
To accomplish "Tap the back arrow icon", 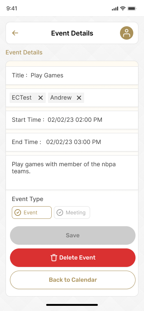I will (15, 33).
